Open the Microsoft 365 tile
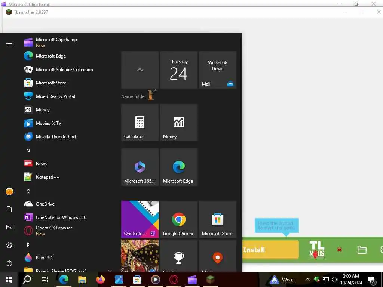 click(x=140, y=167)
